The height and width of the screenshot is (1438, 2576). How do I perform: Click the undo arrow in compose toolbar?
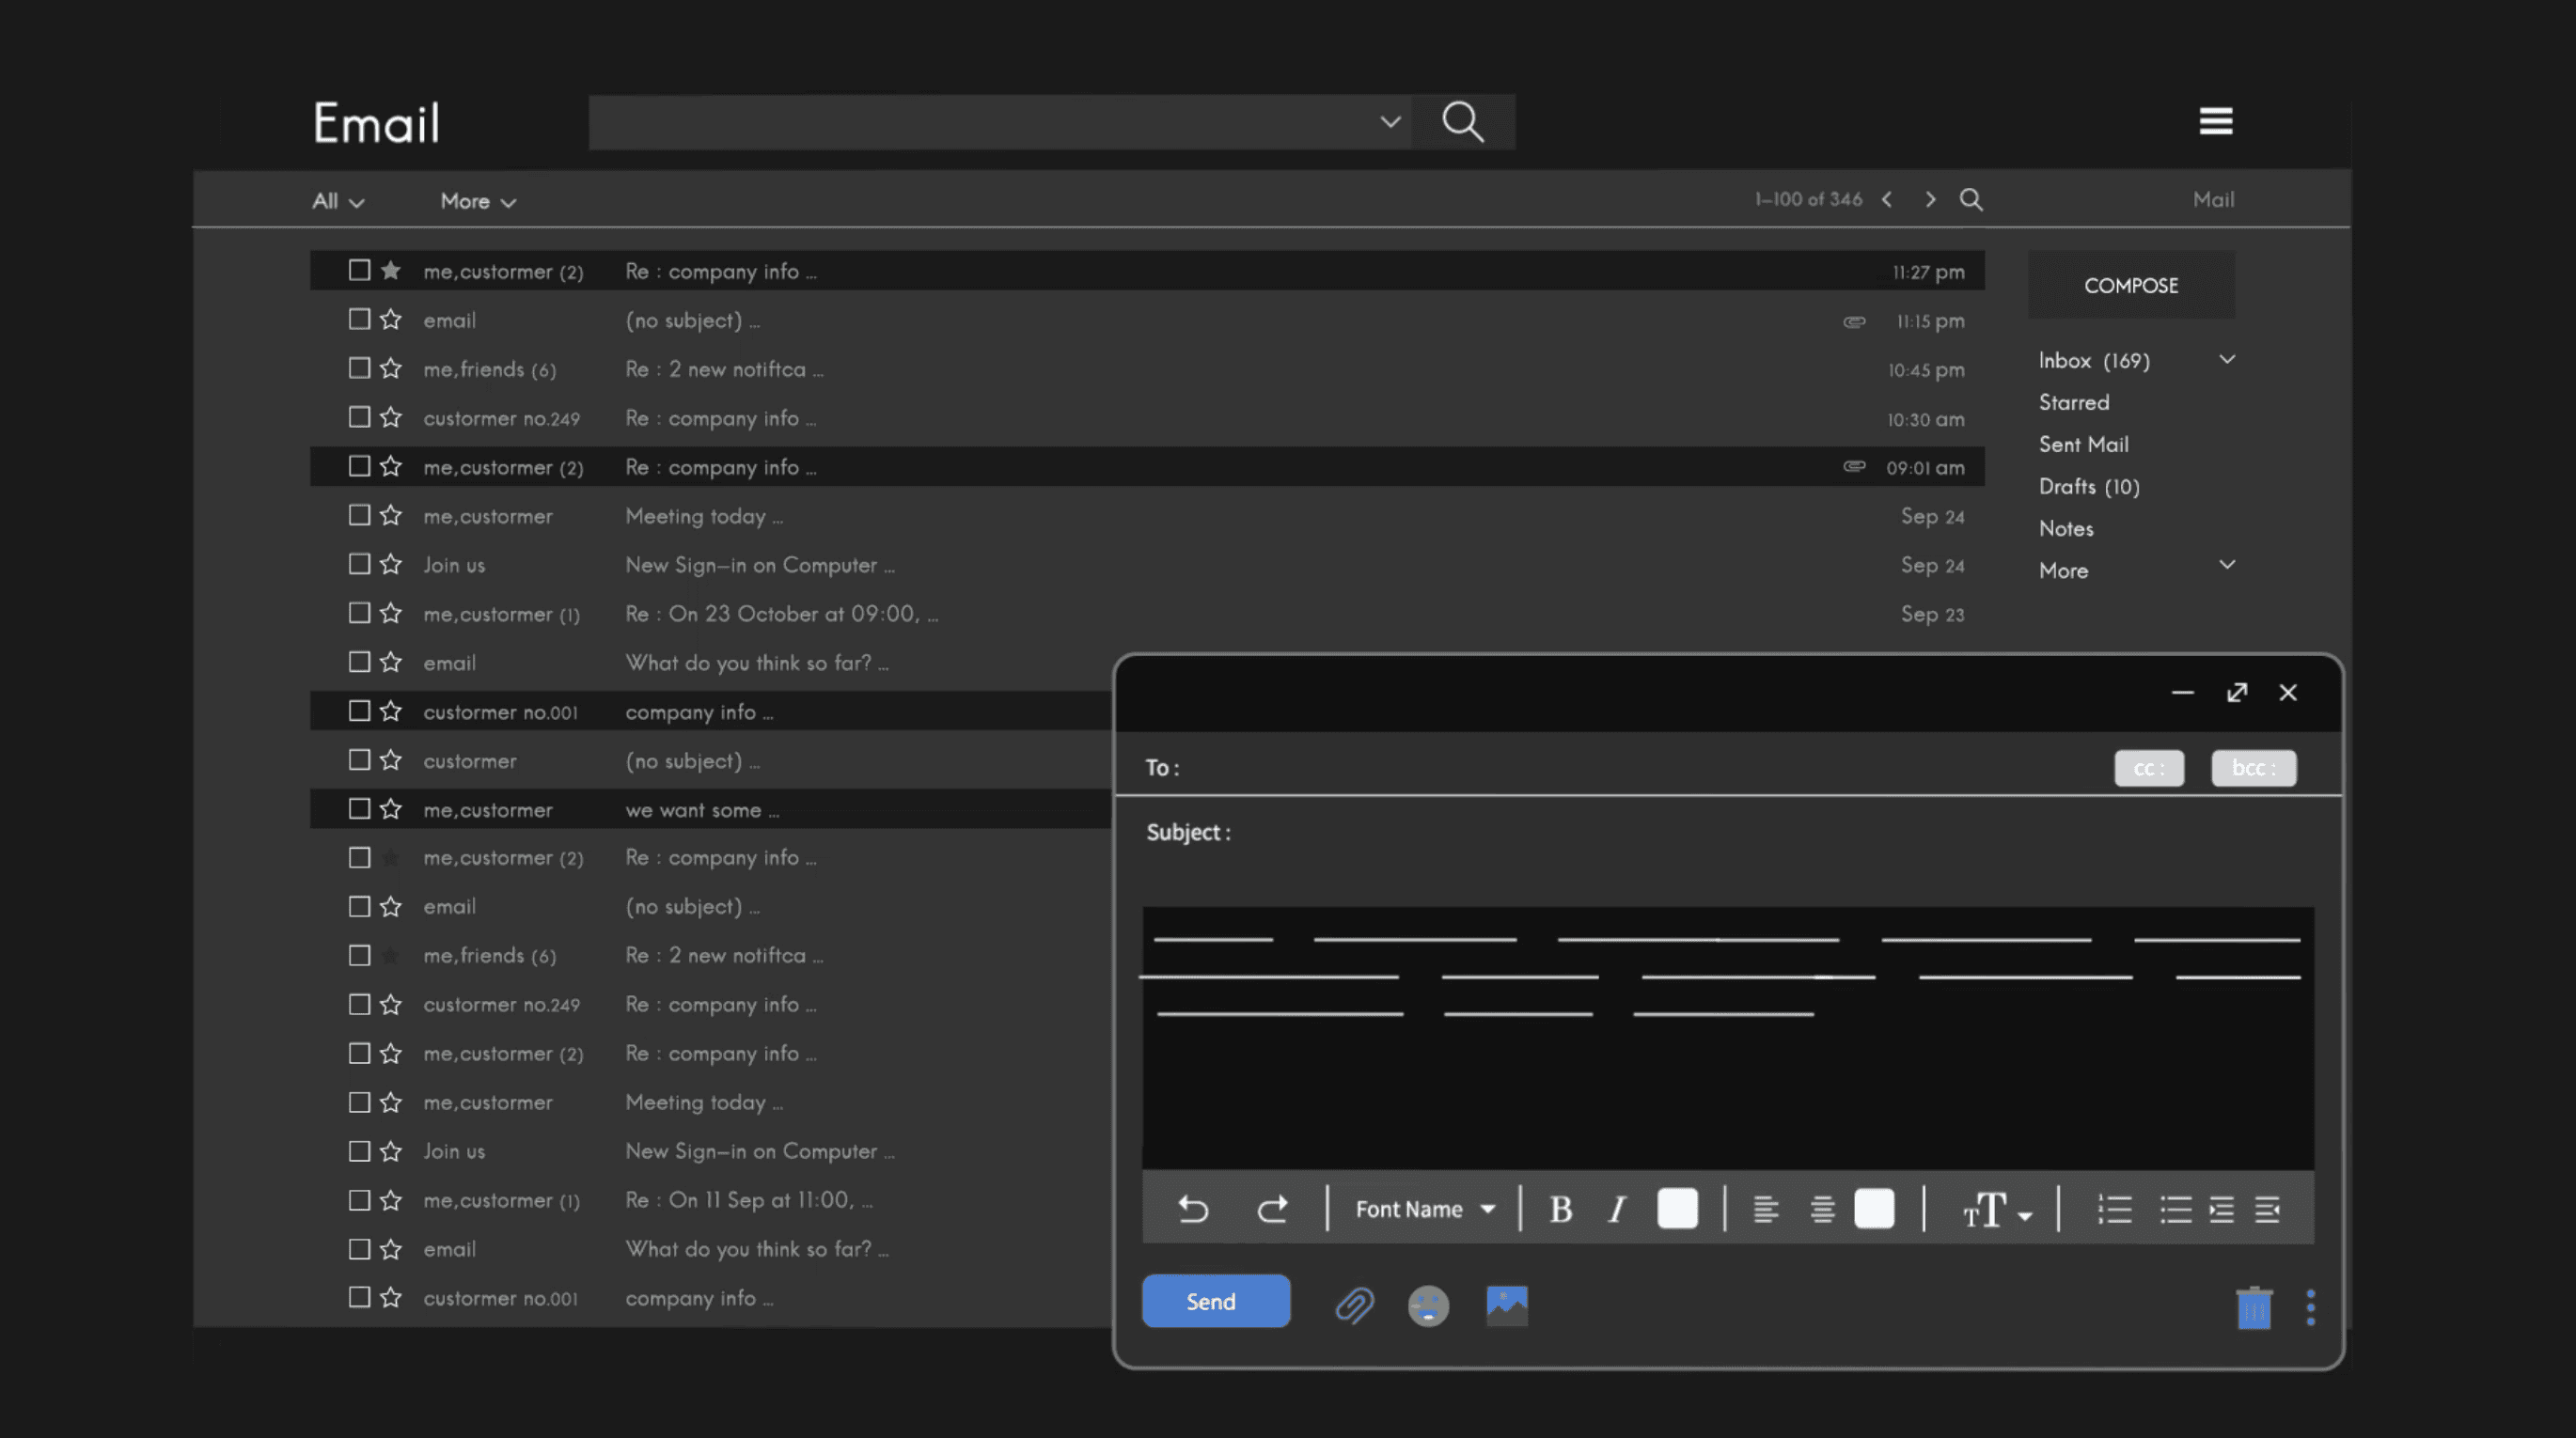[x=1193, y=1209]
